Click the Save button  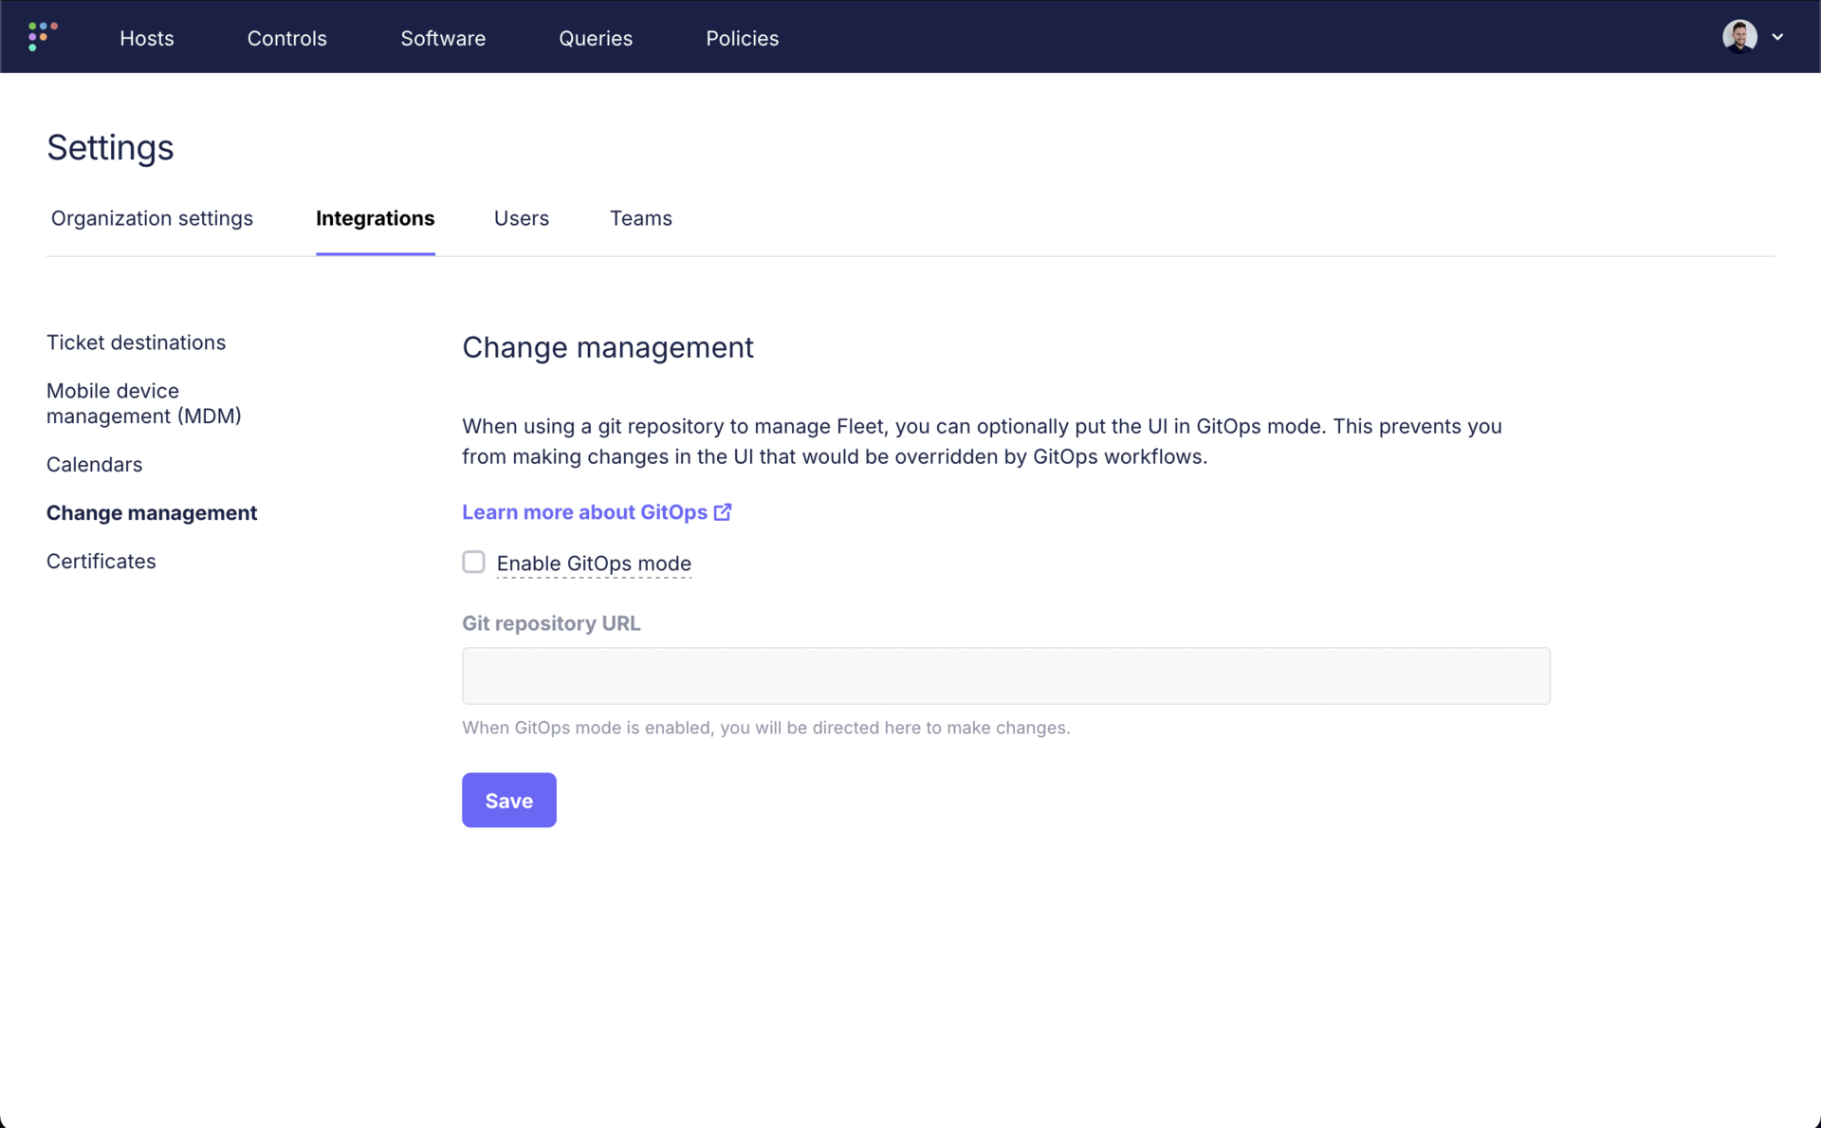point(509,800)
